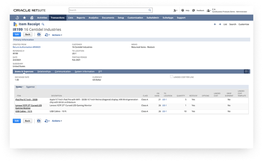Open the bottom Actions dropdown

[57, 121]
